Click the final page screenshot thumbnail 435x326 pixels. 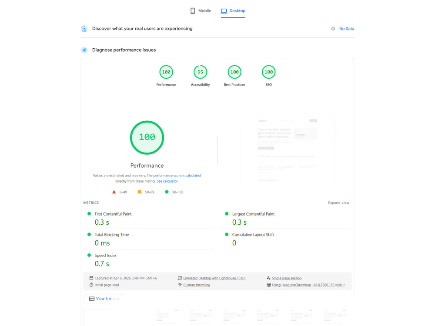tap(288, 151)
